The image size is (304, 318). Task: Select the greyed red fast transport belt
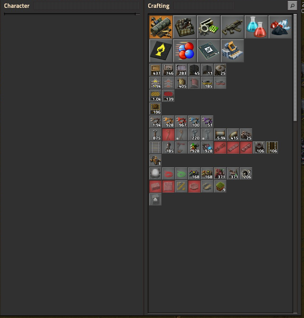[x=168, y=83]
